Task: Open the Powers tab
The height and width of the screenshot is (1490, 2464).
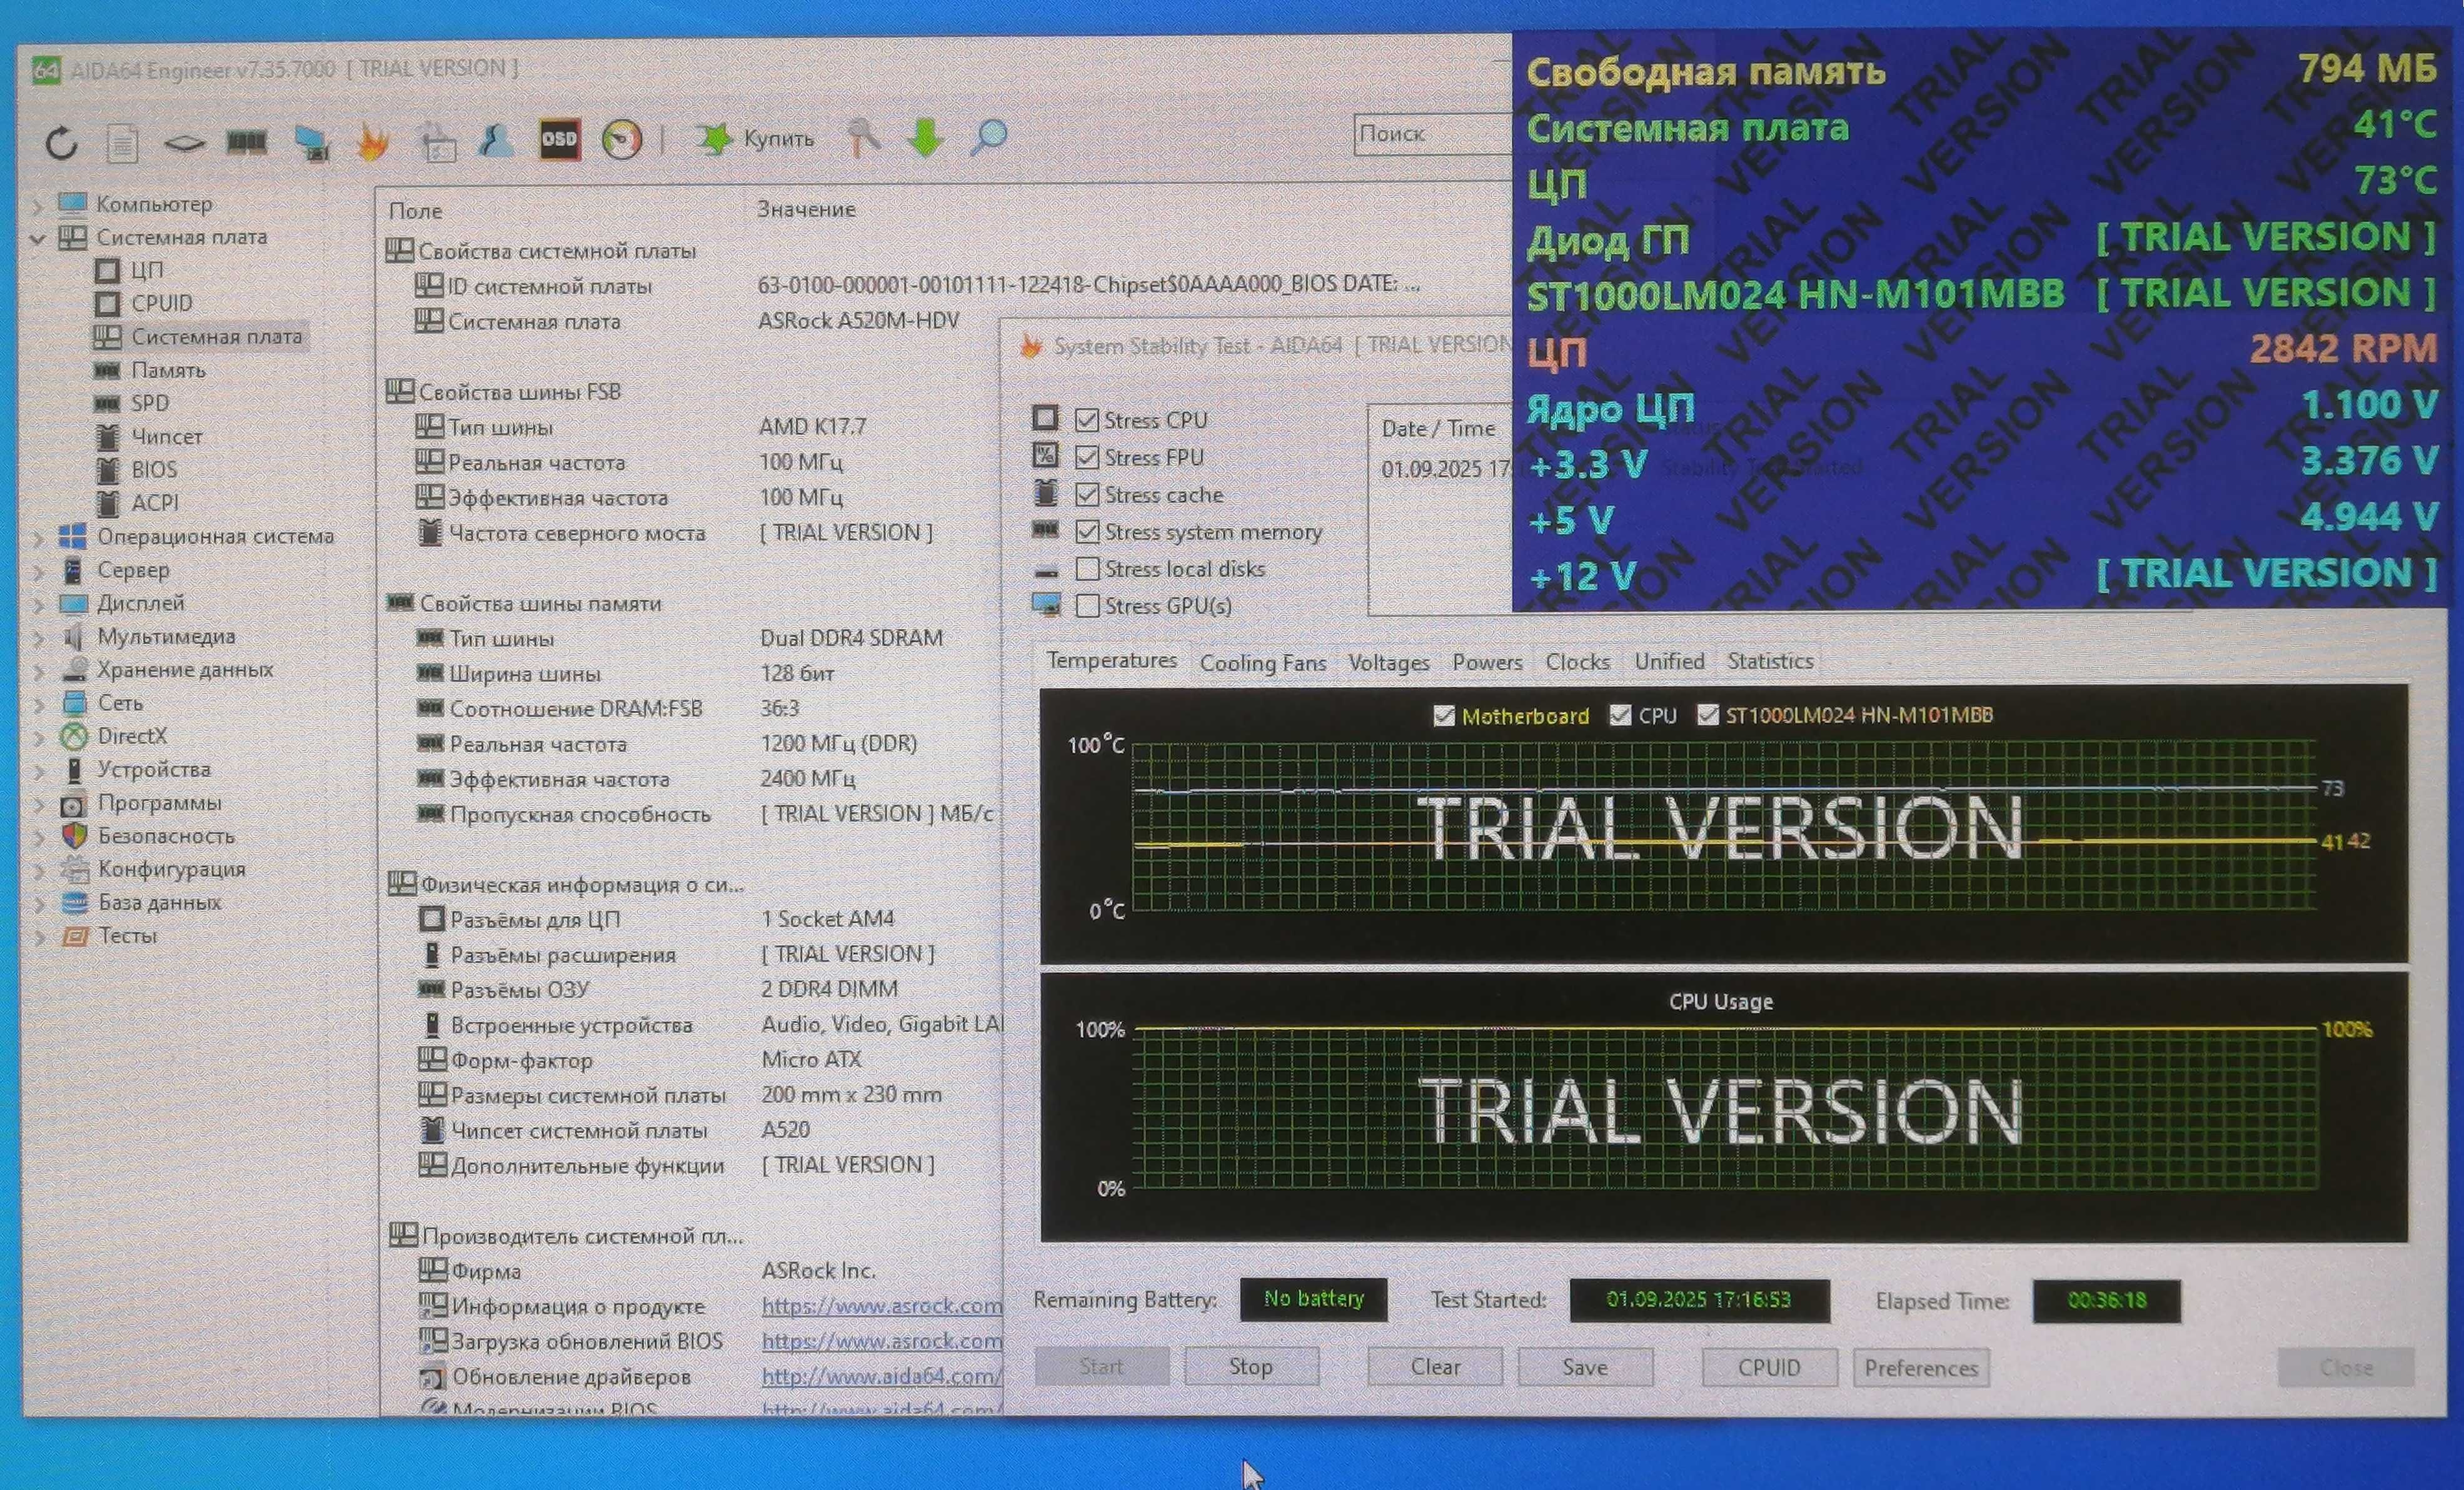Action: pos(1487,662)
